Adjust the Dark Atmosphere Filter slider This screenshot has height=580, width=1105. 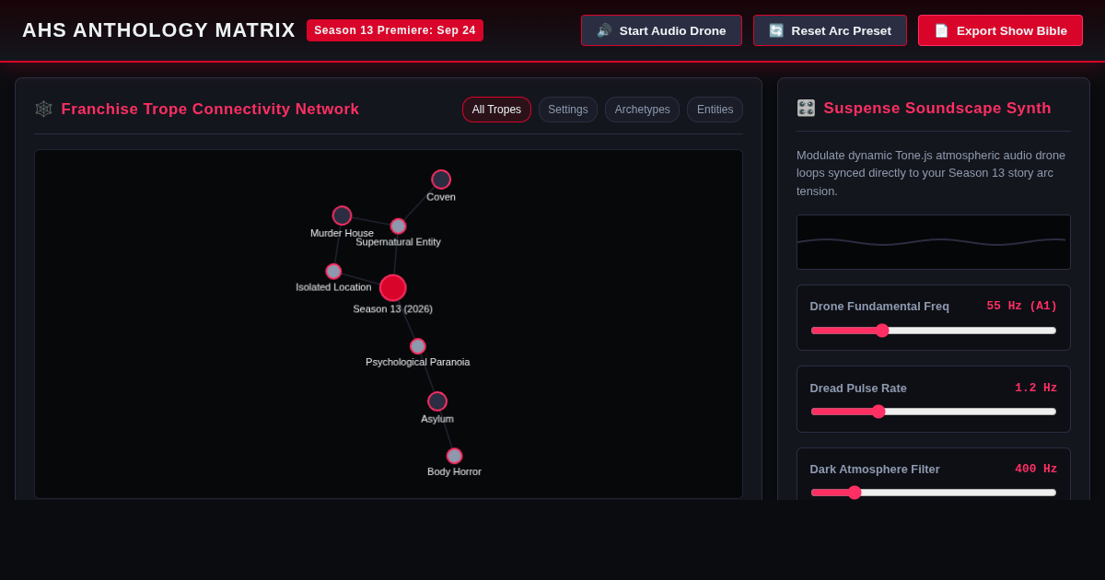click(x=934, y=493)
